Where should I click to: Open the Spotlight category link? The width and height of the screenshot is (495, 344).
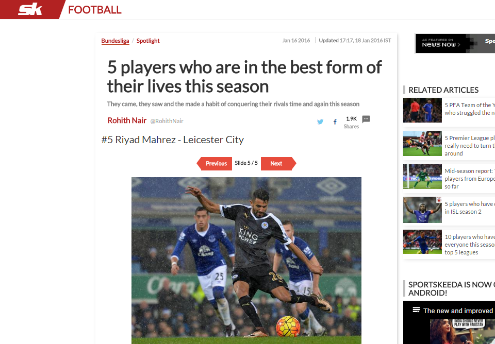coord(148,41)
